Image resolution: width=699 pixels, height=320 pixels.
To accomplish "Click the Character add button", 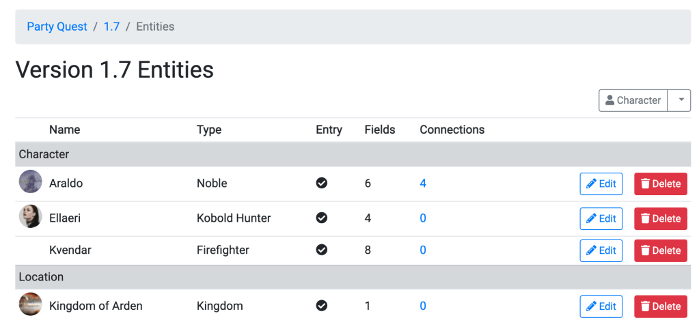I will pos(633,100).
